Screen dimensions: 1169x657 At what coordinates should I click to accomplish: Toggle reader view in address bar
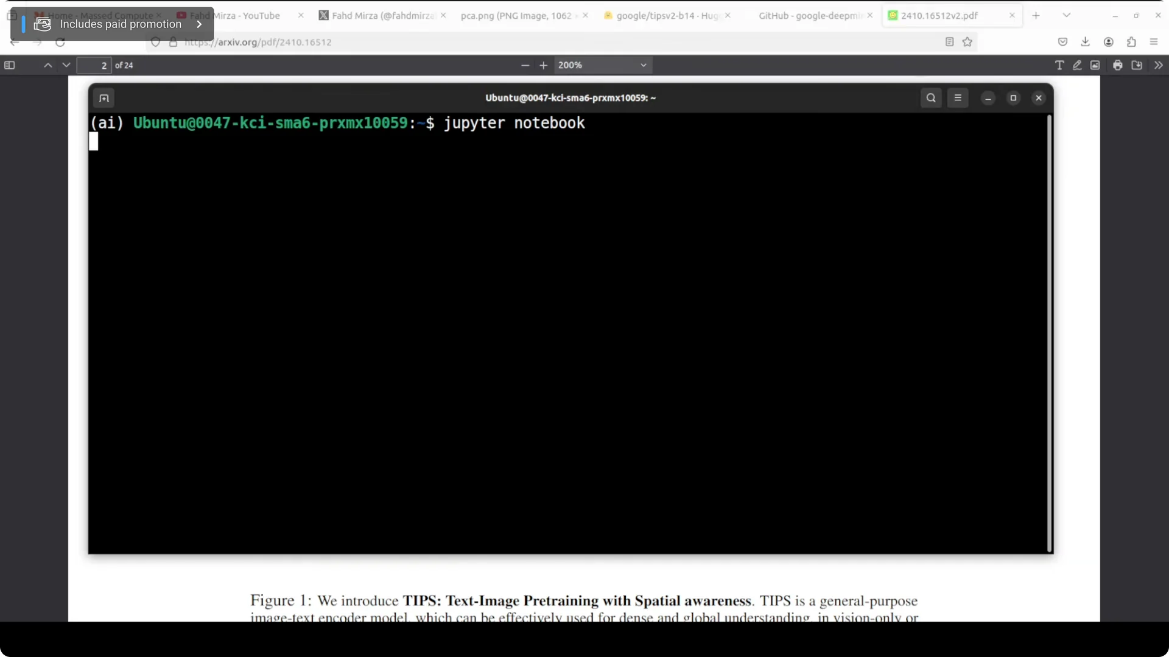click(949, 42)
